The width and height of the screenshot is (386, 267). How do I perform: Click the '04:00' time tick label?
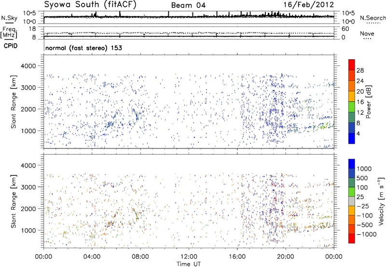coord(92,257)
